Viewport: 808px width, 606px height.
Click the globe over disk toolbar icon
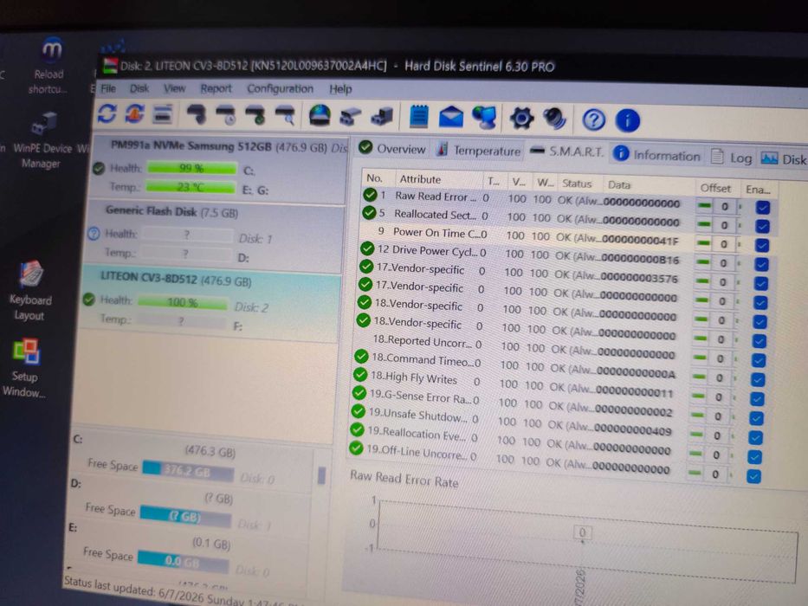320,116
